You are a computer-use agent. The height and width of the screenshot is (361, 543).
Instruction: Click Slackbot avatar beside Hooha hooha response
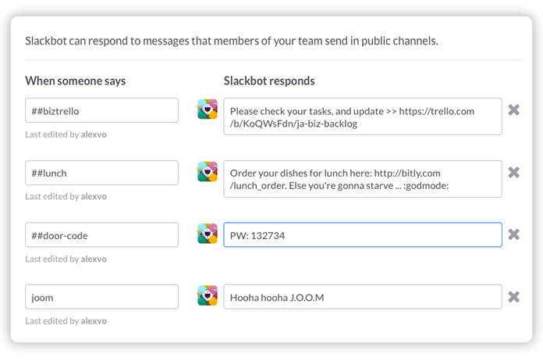click(x=208, y=295)
